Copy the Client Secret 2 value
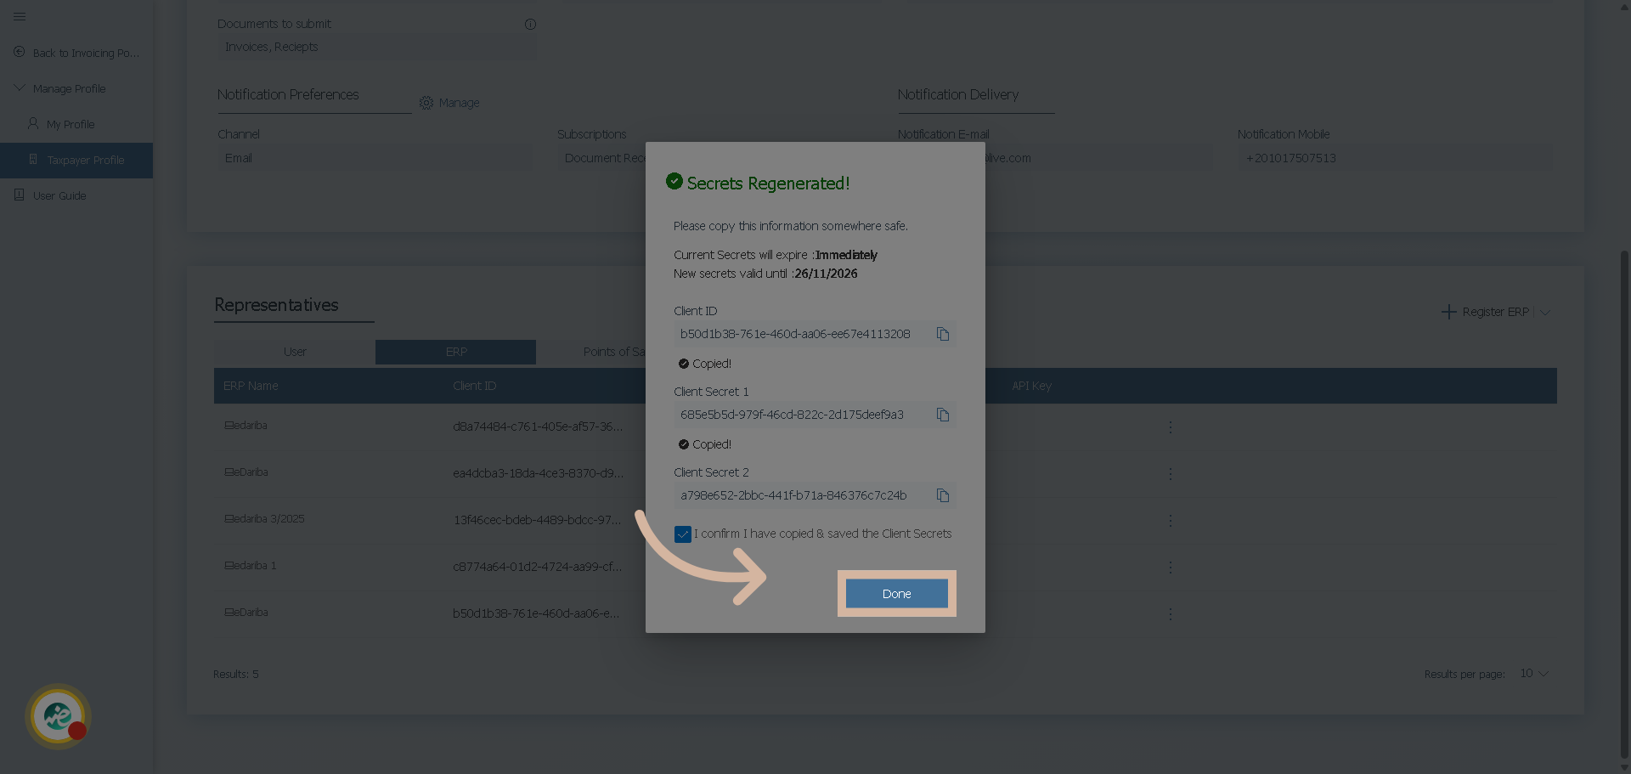 [943, 495]
